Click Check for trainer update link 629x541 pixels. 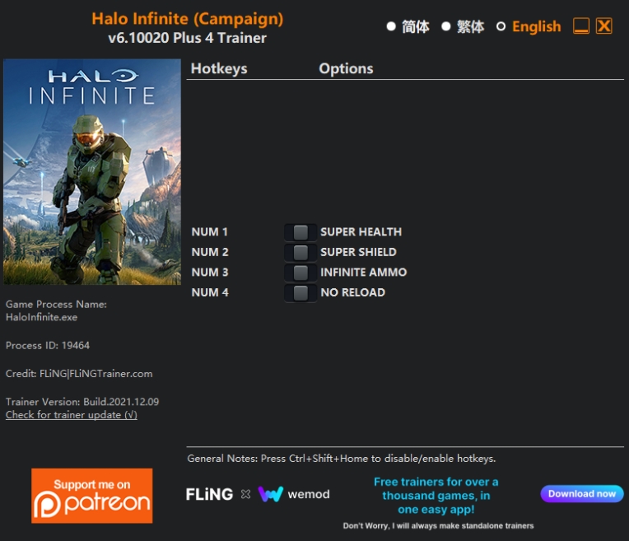[x=72, y=414]
